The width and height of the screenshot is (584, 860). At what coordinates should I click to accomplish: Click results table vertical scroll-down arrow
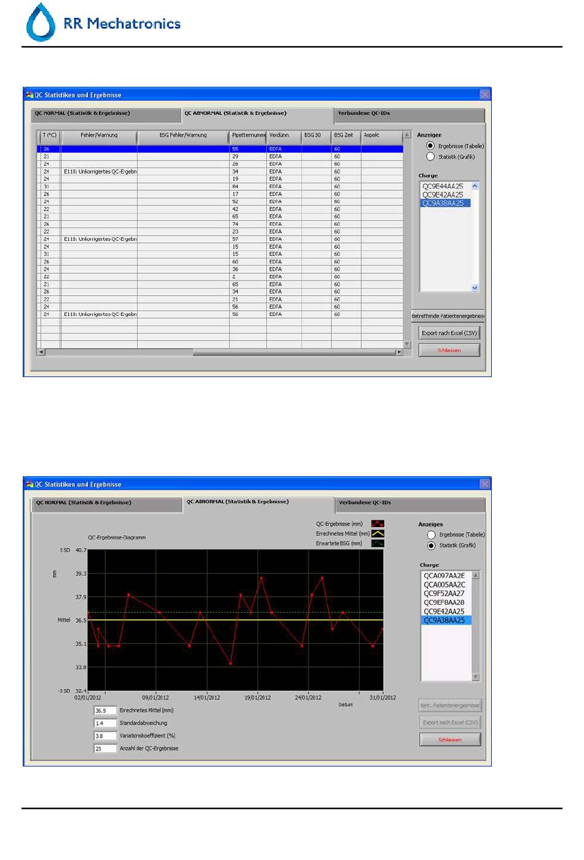(407, 344)
